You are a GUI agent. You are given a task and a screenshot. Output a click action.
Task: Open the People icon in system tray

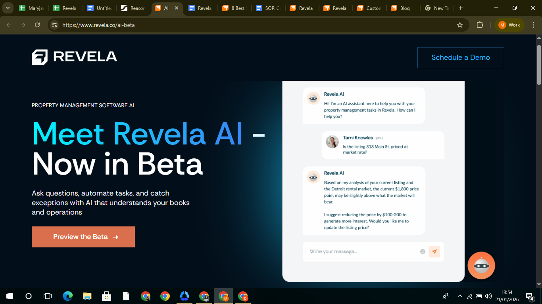446,296
